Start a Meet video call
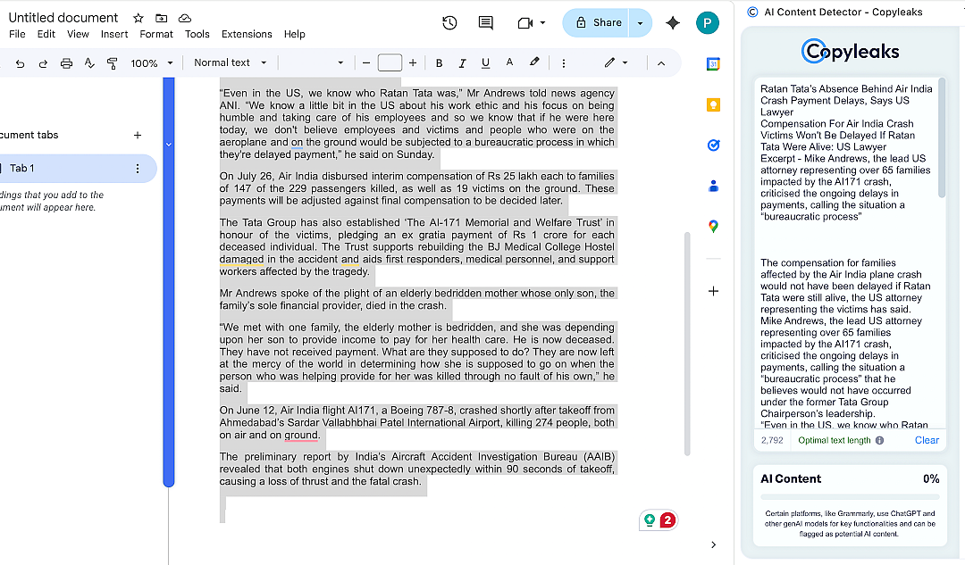Screen dimensions: 965x565 [x=525, y=22]
